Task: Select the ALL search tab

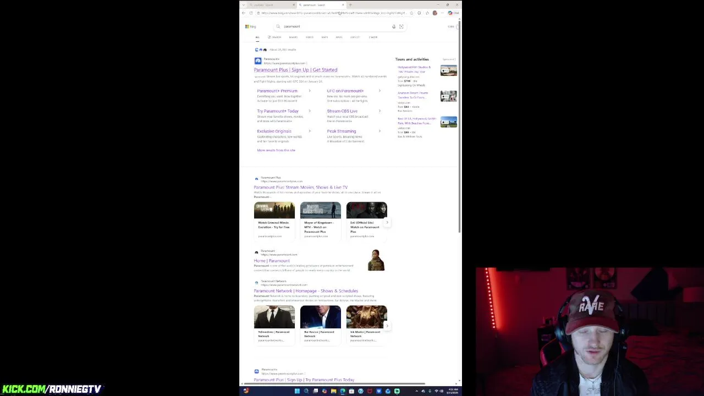Action: (257, 37)
